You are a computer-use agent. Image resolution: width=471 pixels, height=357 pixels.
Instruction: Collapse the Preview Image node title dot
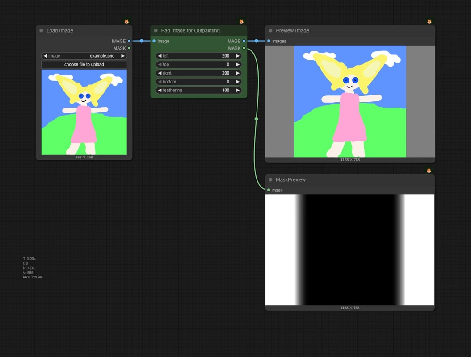pos(270,31)
